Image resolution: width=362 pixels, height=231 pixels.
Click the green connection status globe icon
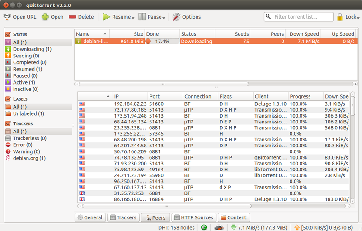(x=204, y=227)
